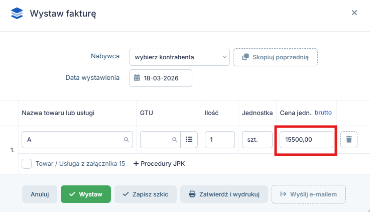Close the Wystaw fakturę dialog

(x=354, y=13)
